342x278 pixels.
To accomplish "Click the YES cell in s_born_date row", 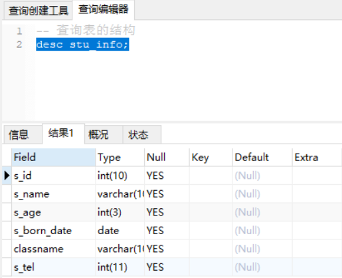I will coord(167,231).
